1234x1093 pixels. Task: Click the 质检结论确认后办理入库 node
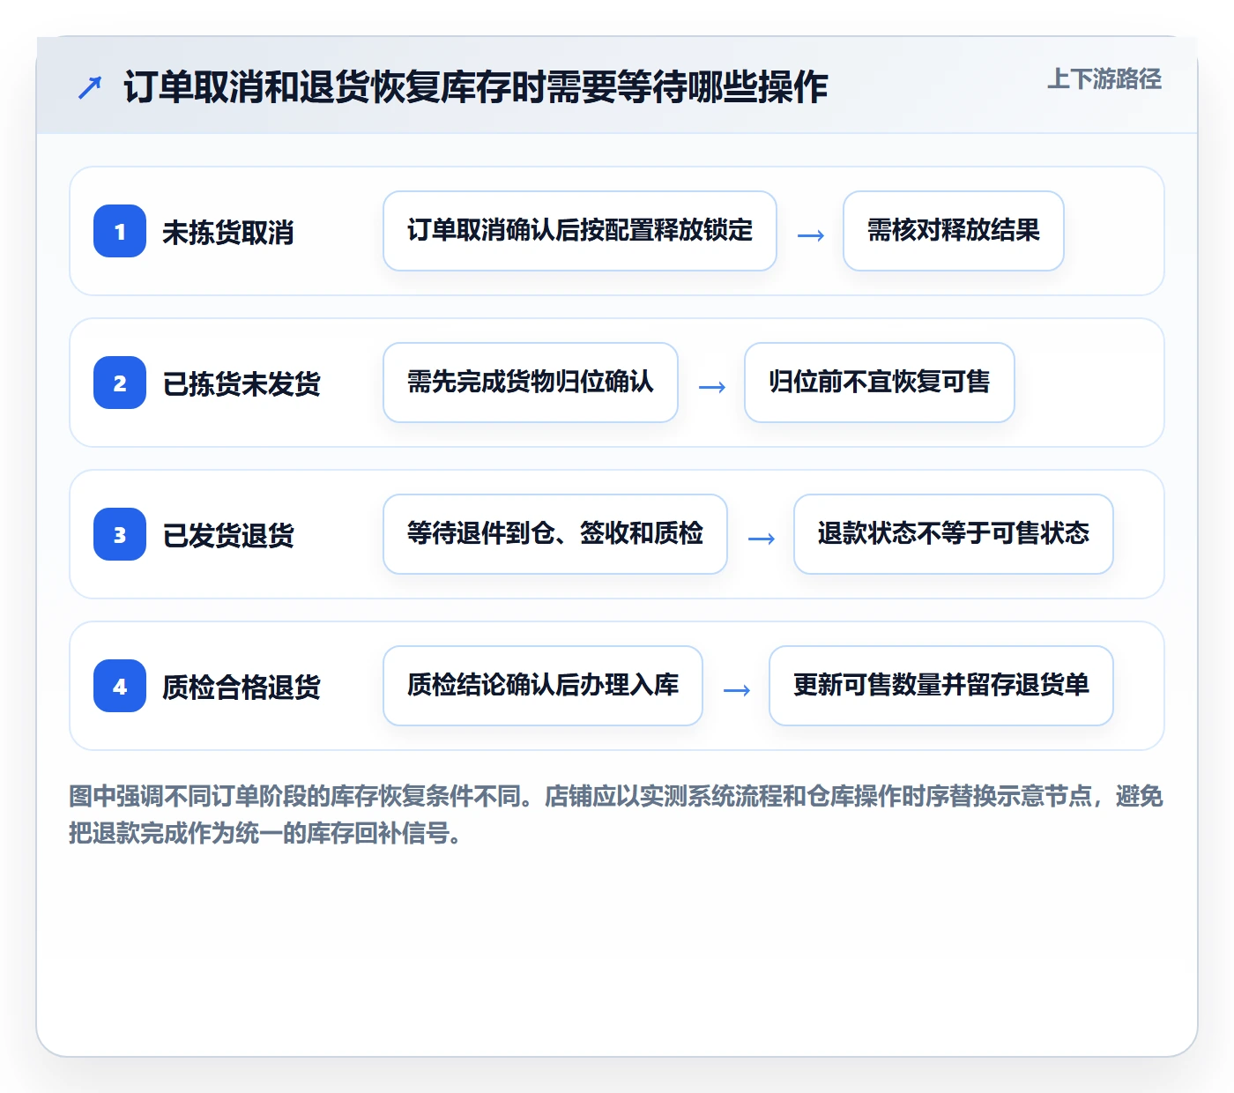coord(543,686)
